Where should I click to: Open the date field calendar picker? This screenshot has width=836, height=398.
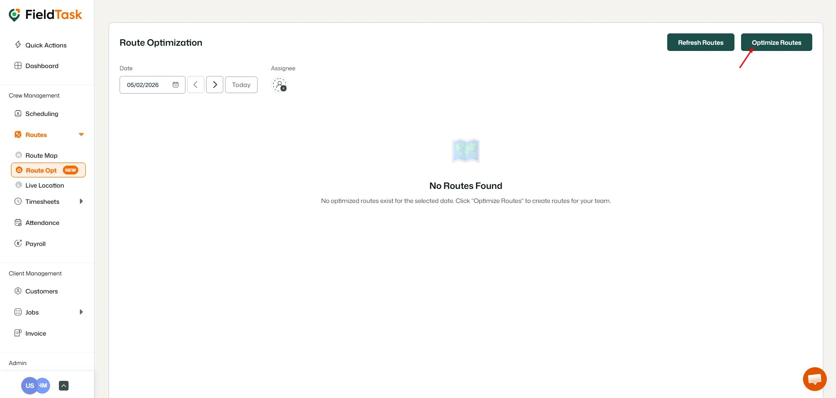[x=175, y=84]
